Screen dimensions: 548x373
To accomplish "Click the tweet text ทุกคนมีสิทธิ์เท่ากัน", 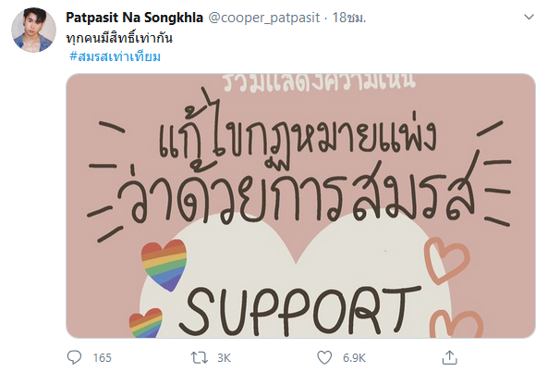I will (119, 37).
